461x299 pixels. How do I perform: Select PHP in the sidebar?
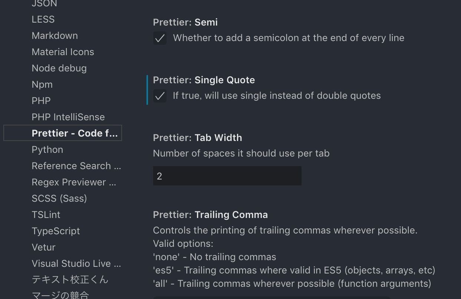pos(41,101)
